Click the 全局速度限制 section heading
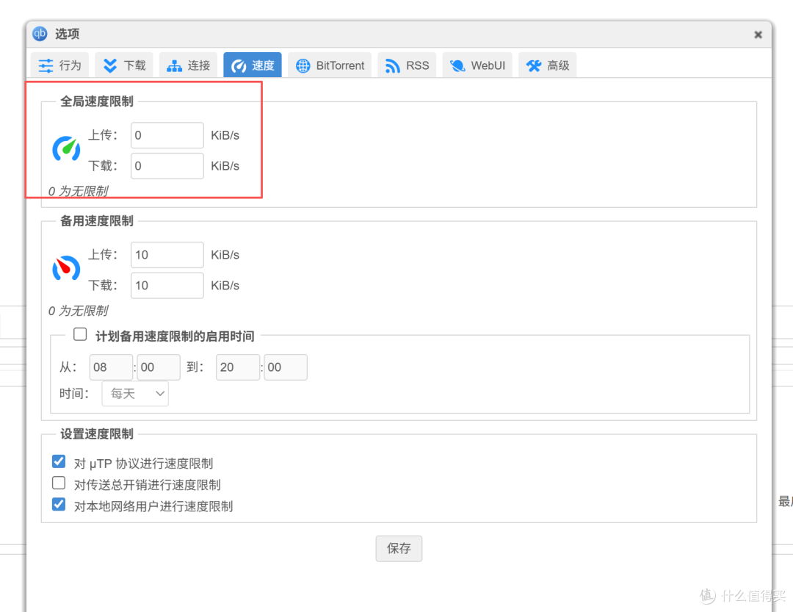This screenshot has width=793, height=612. coord(97,101)
